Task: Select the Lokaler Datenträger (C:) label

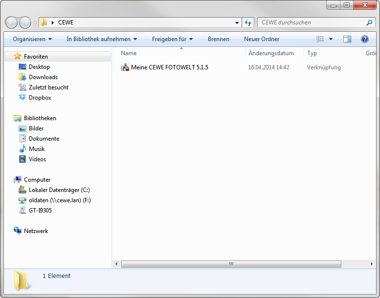Action: pos(59,190)
